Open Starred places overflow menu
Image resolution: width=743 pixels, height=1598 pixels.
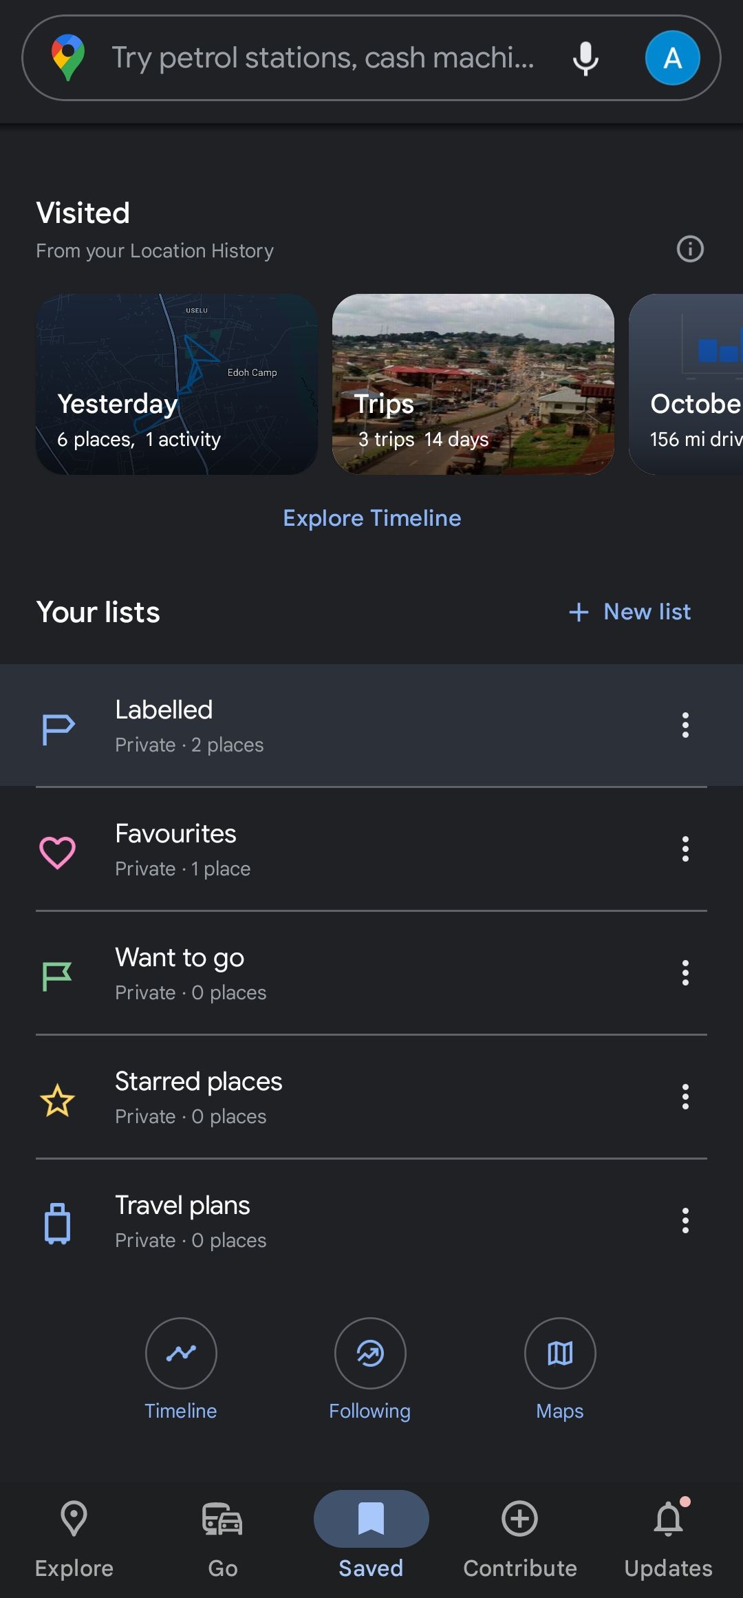click(685, 1097)
